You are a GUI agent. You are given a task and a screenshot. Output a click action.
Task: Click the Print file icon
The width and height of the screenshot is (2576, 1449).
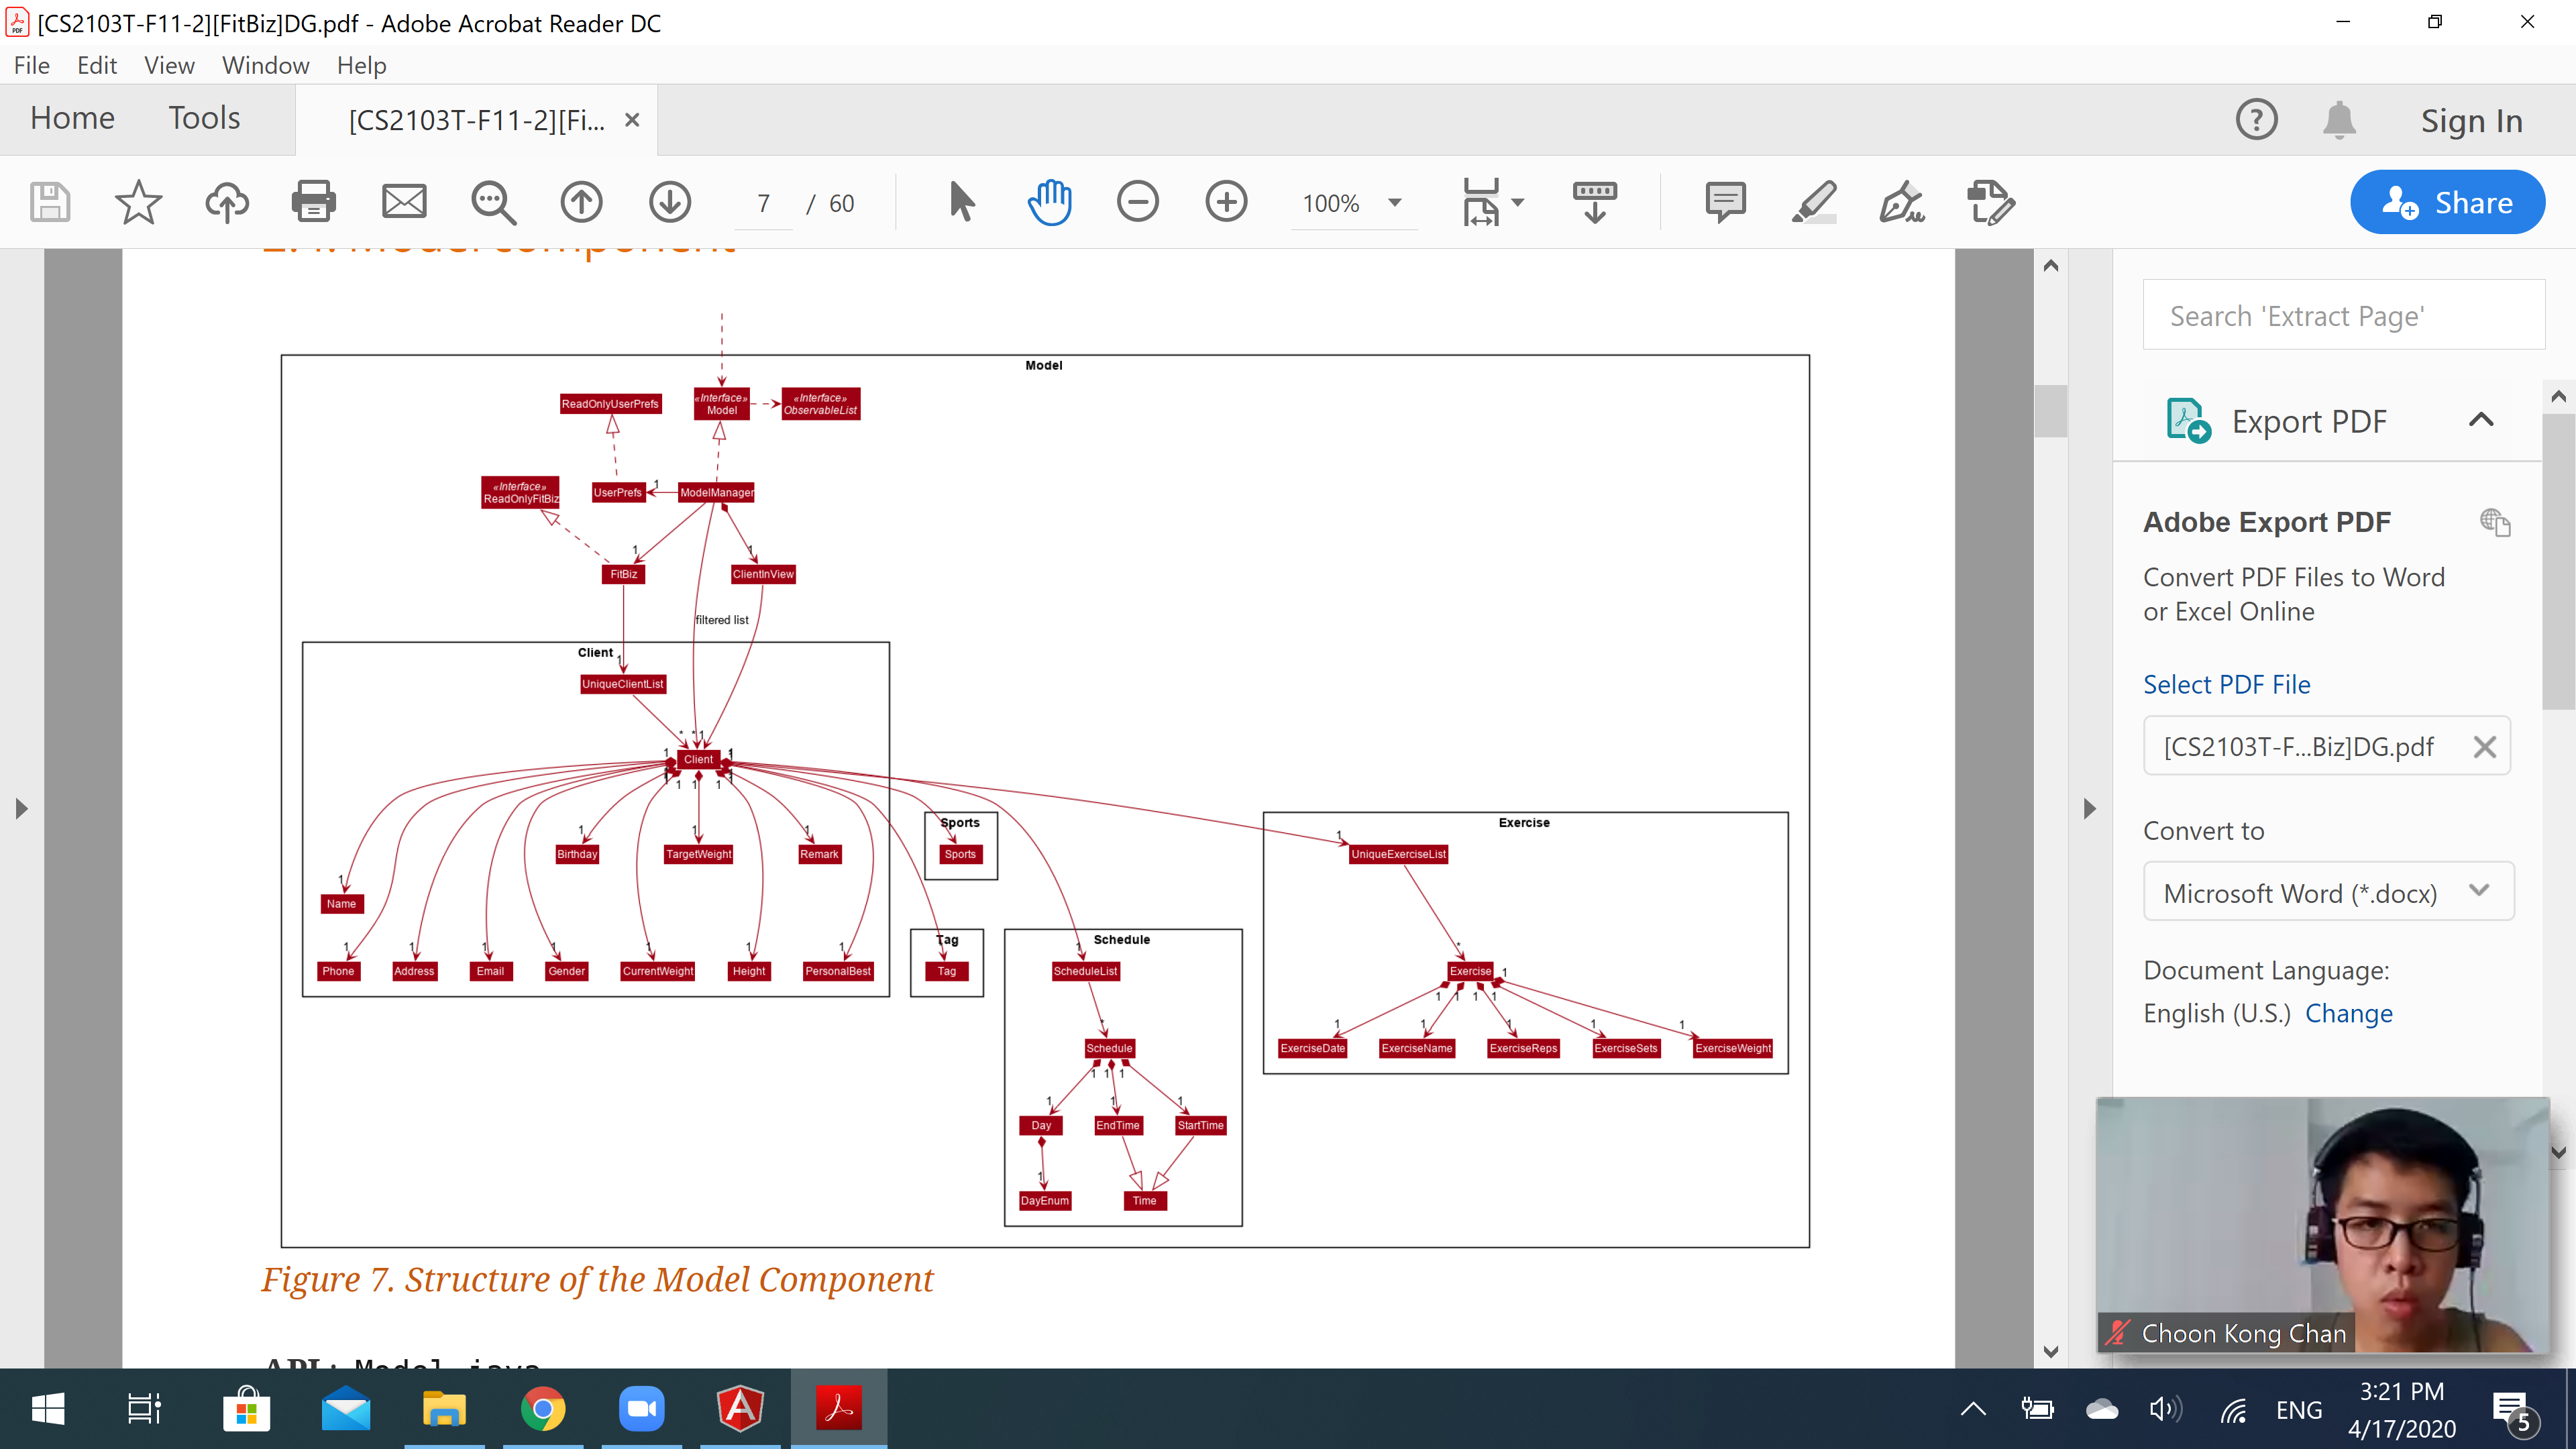coord(313,202)
